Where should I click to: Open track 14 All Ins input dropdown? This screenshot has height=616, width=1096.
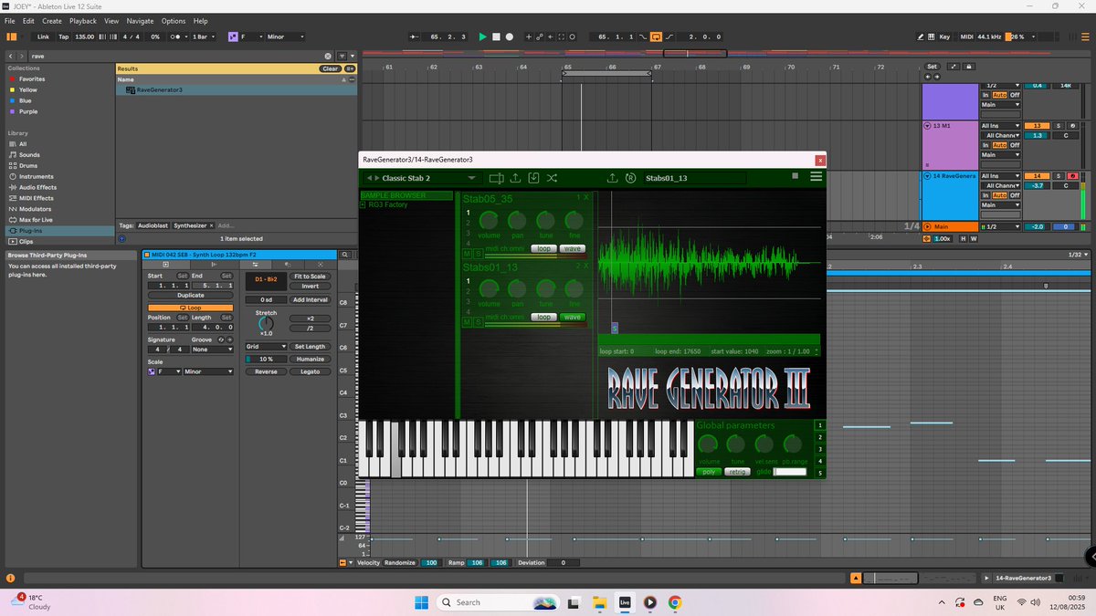coord(999,176)
